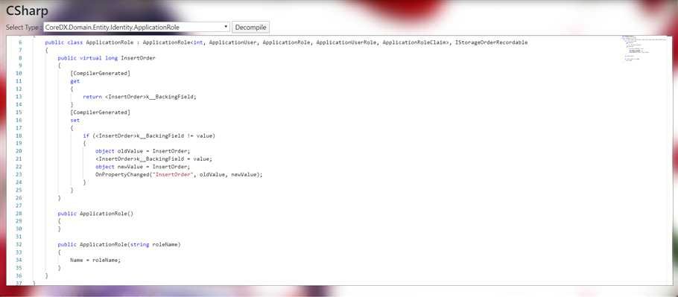Viewport: 678px width, 297px height.
Task: Click the Select Type label
Action: (x=24, y=28)
